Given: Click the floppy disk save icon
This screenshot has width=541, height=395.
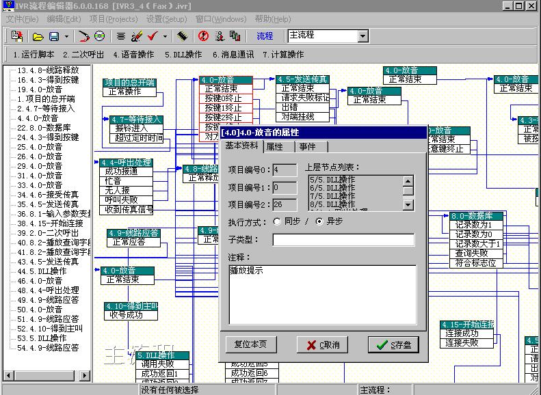Looking at the screenshot, I should pos(54,36).
